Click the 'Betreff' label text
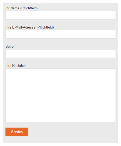 (x=11, y=46)
